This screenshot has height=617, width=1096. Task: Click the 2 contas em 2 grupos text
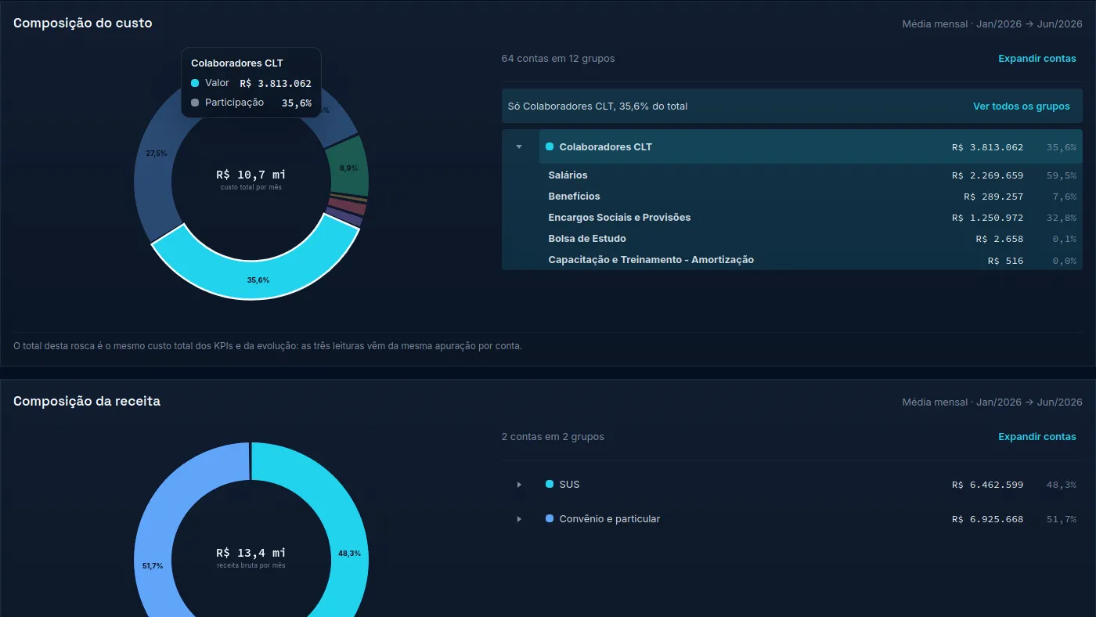point(553,437)
